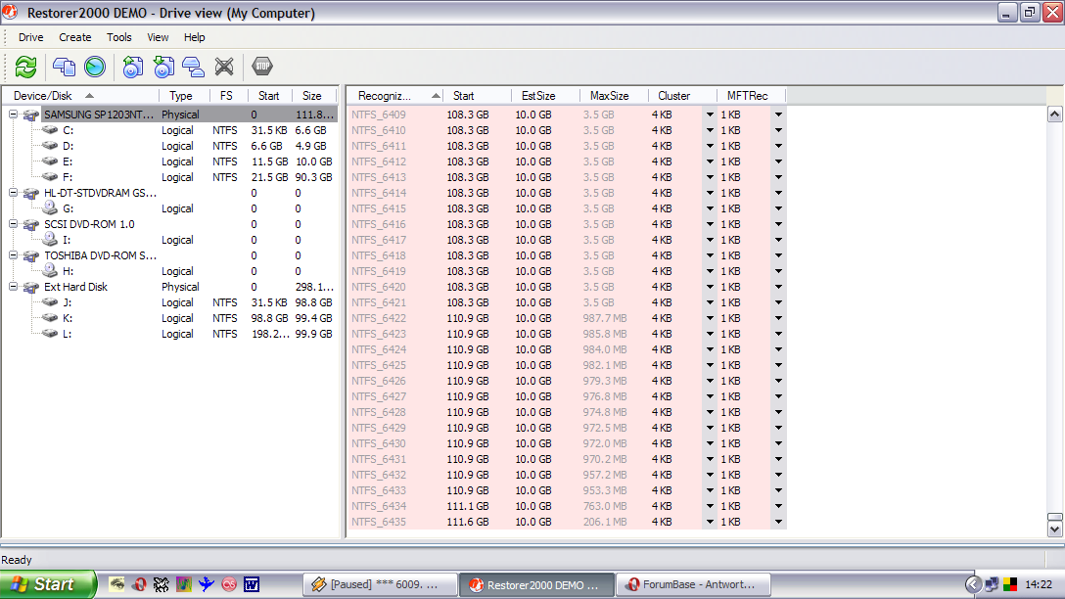1065x599 pixels.
Task: Select the L: logical drive row
Action: tap(169, 334)
